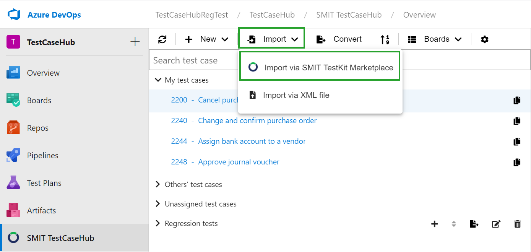
Task: Copy test case 2248 using its copy icon
Action: point(517,162)
